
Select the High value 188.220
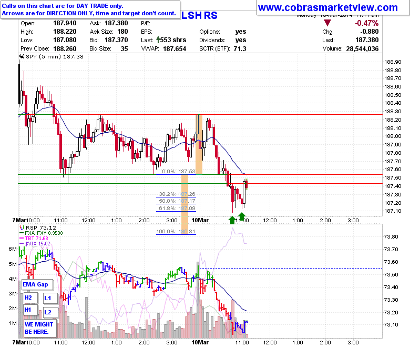(65, 32)
